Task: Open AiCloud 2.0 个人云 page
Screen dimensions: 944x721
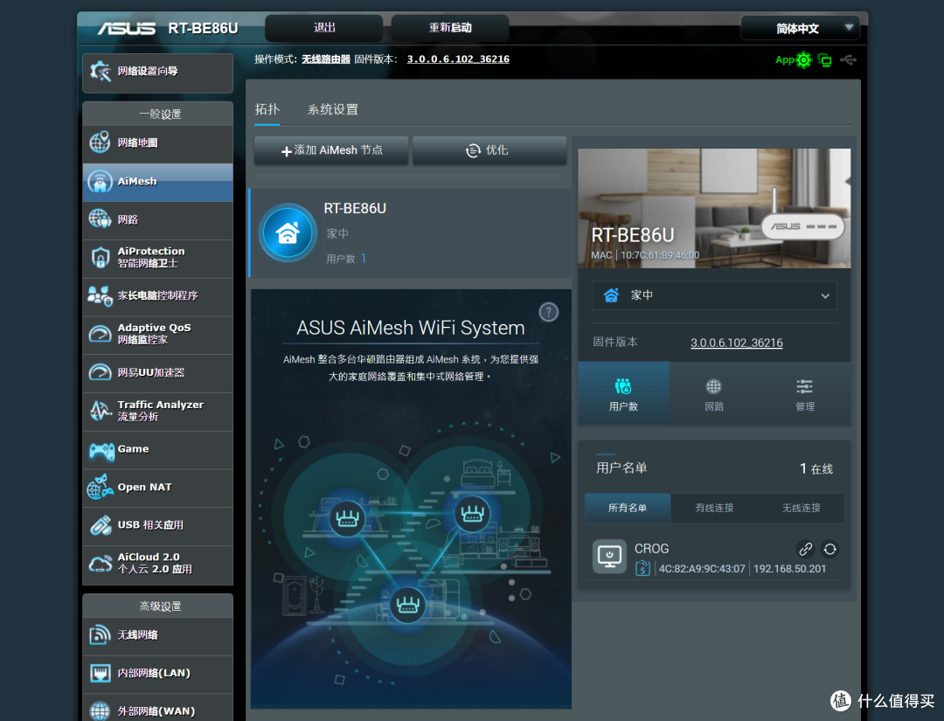Action: coord(157,565)
